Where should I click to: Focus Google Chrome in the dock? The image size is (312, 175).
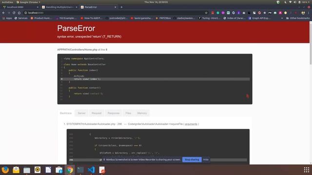[70, 170]
